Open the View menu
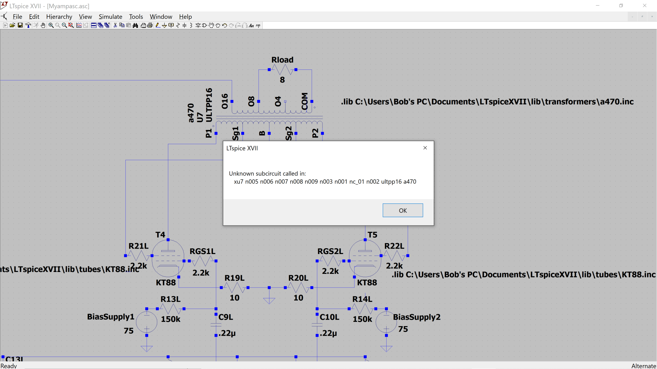 85,17
